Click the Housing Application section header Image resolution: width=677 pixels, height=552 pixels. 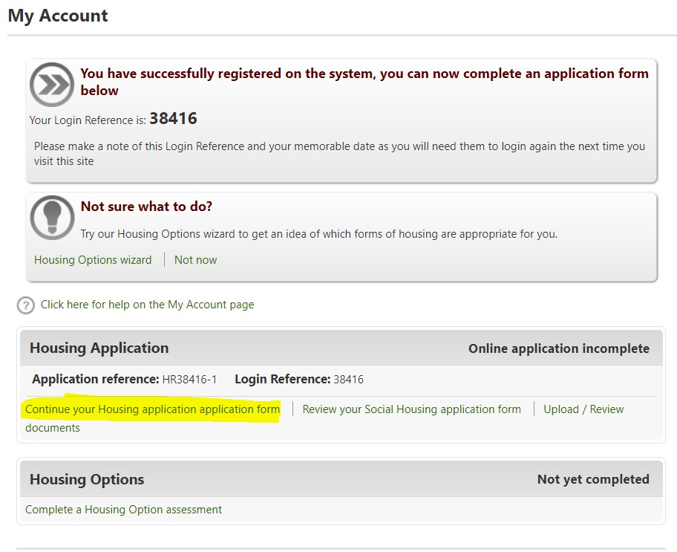(99, 348)
